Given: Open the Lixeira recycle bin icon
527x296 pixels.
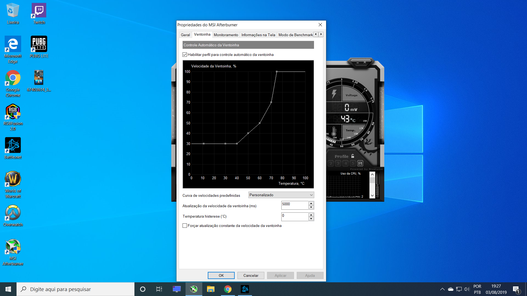Looking at the screenshot, I should point(13,14).
